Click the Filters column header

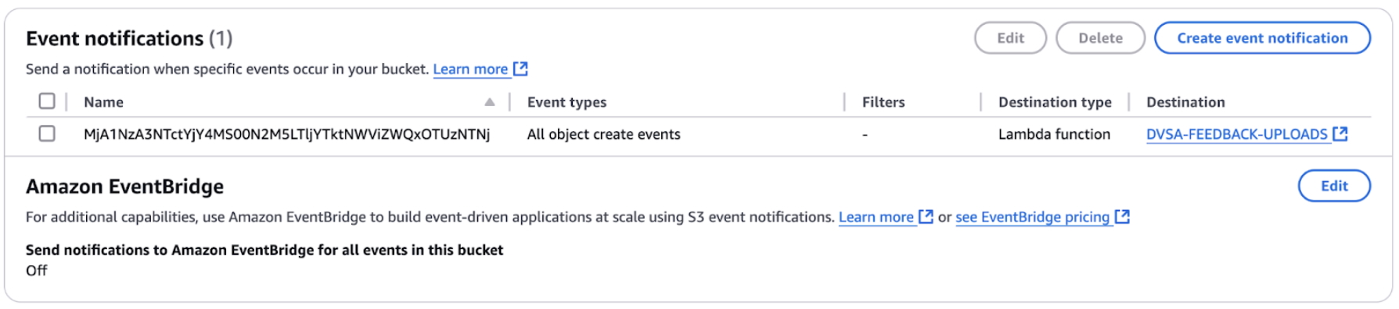[883, 102]
